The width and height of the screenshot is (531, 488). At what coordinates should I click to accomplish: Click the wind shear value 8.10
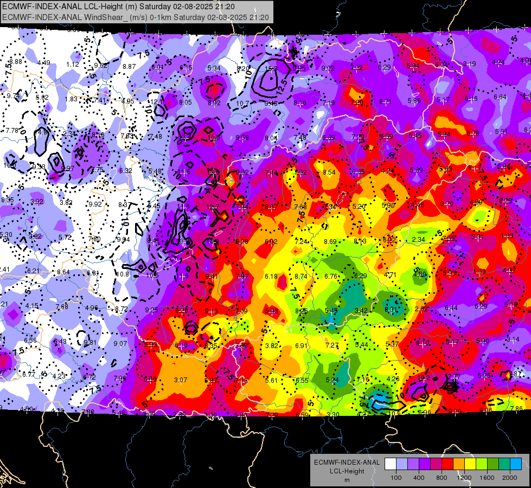point(423,343)
